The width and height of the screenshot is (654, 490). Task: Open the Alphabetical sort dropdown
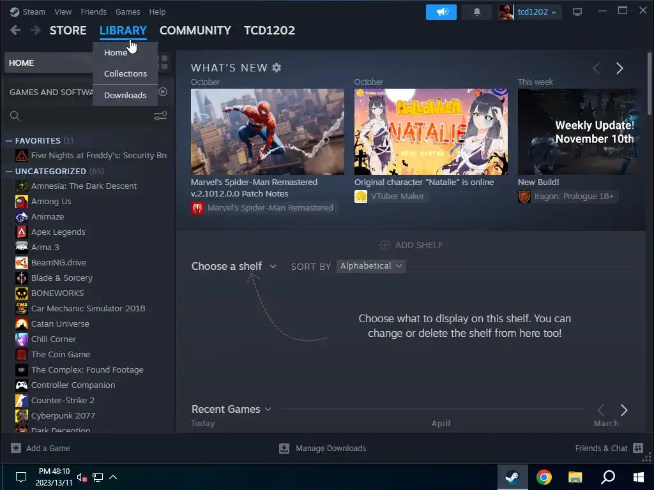click(371, 266)
